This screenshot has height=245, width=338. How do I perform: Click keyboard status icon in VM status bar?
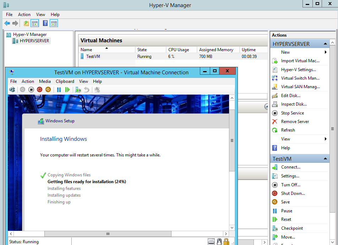click(x=211, y=242)
